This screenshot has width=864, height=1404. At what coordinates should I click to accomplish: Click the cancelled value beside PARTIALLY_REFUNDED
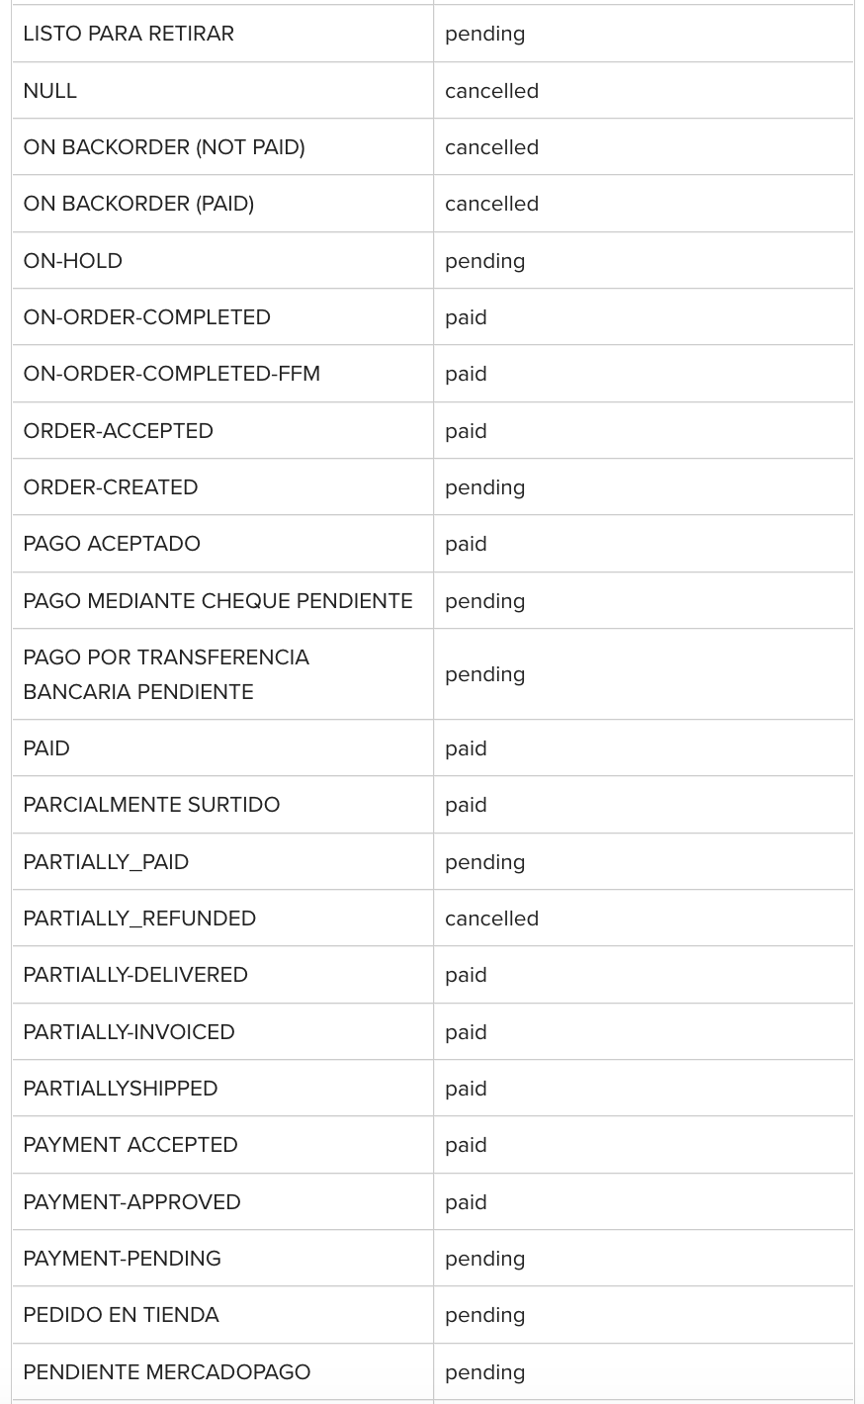click(x=492, y=919)
